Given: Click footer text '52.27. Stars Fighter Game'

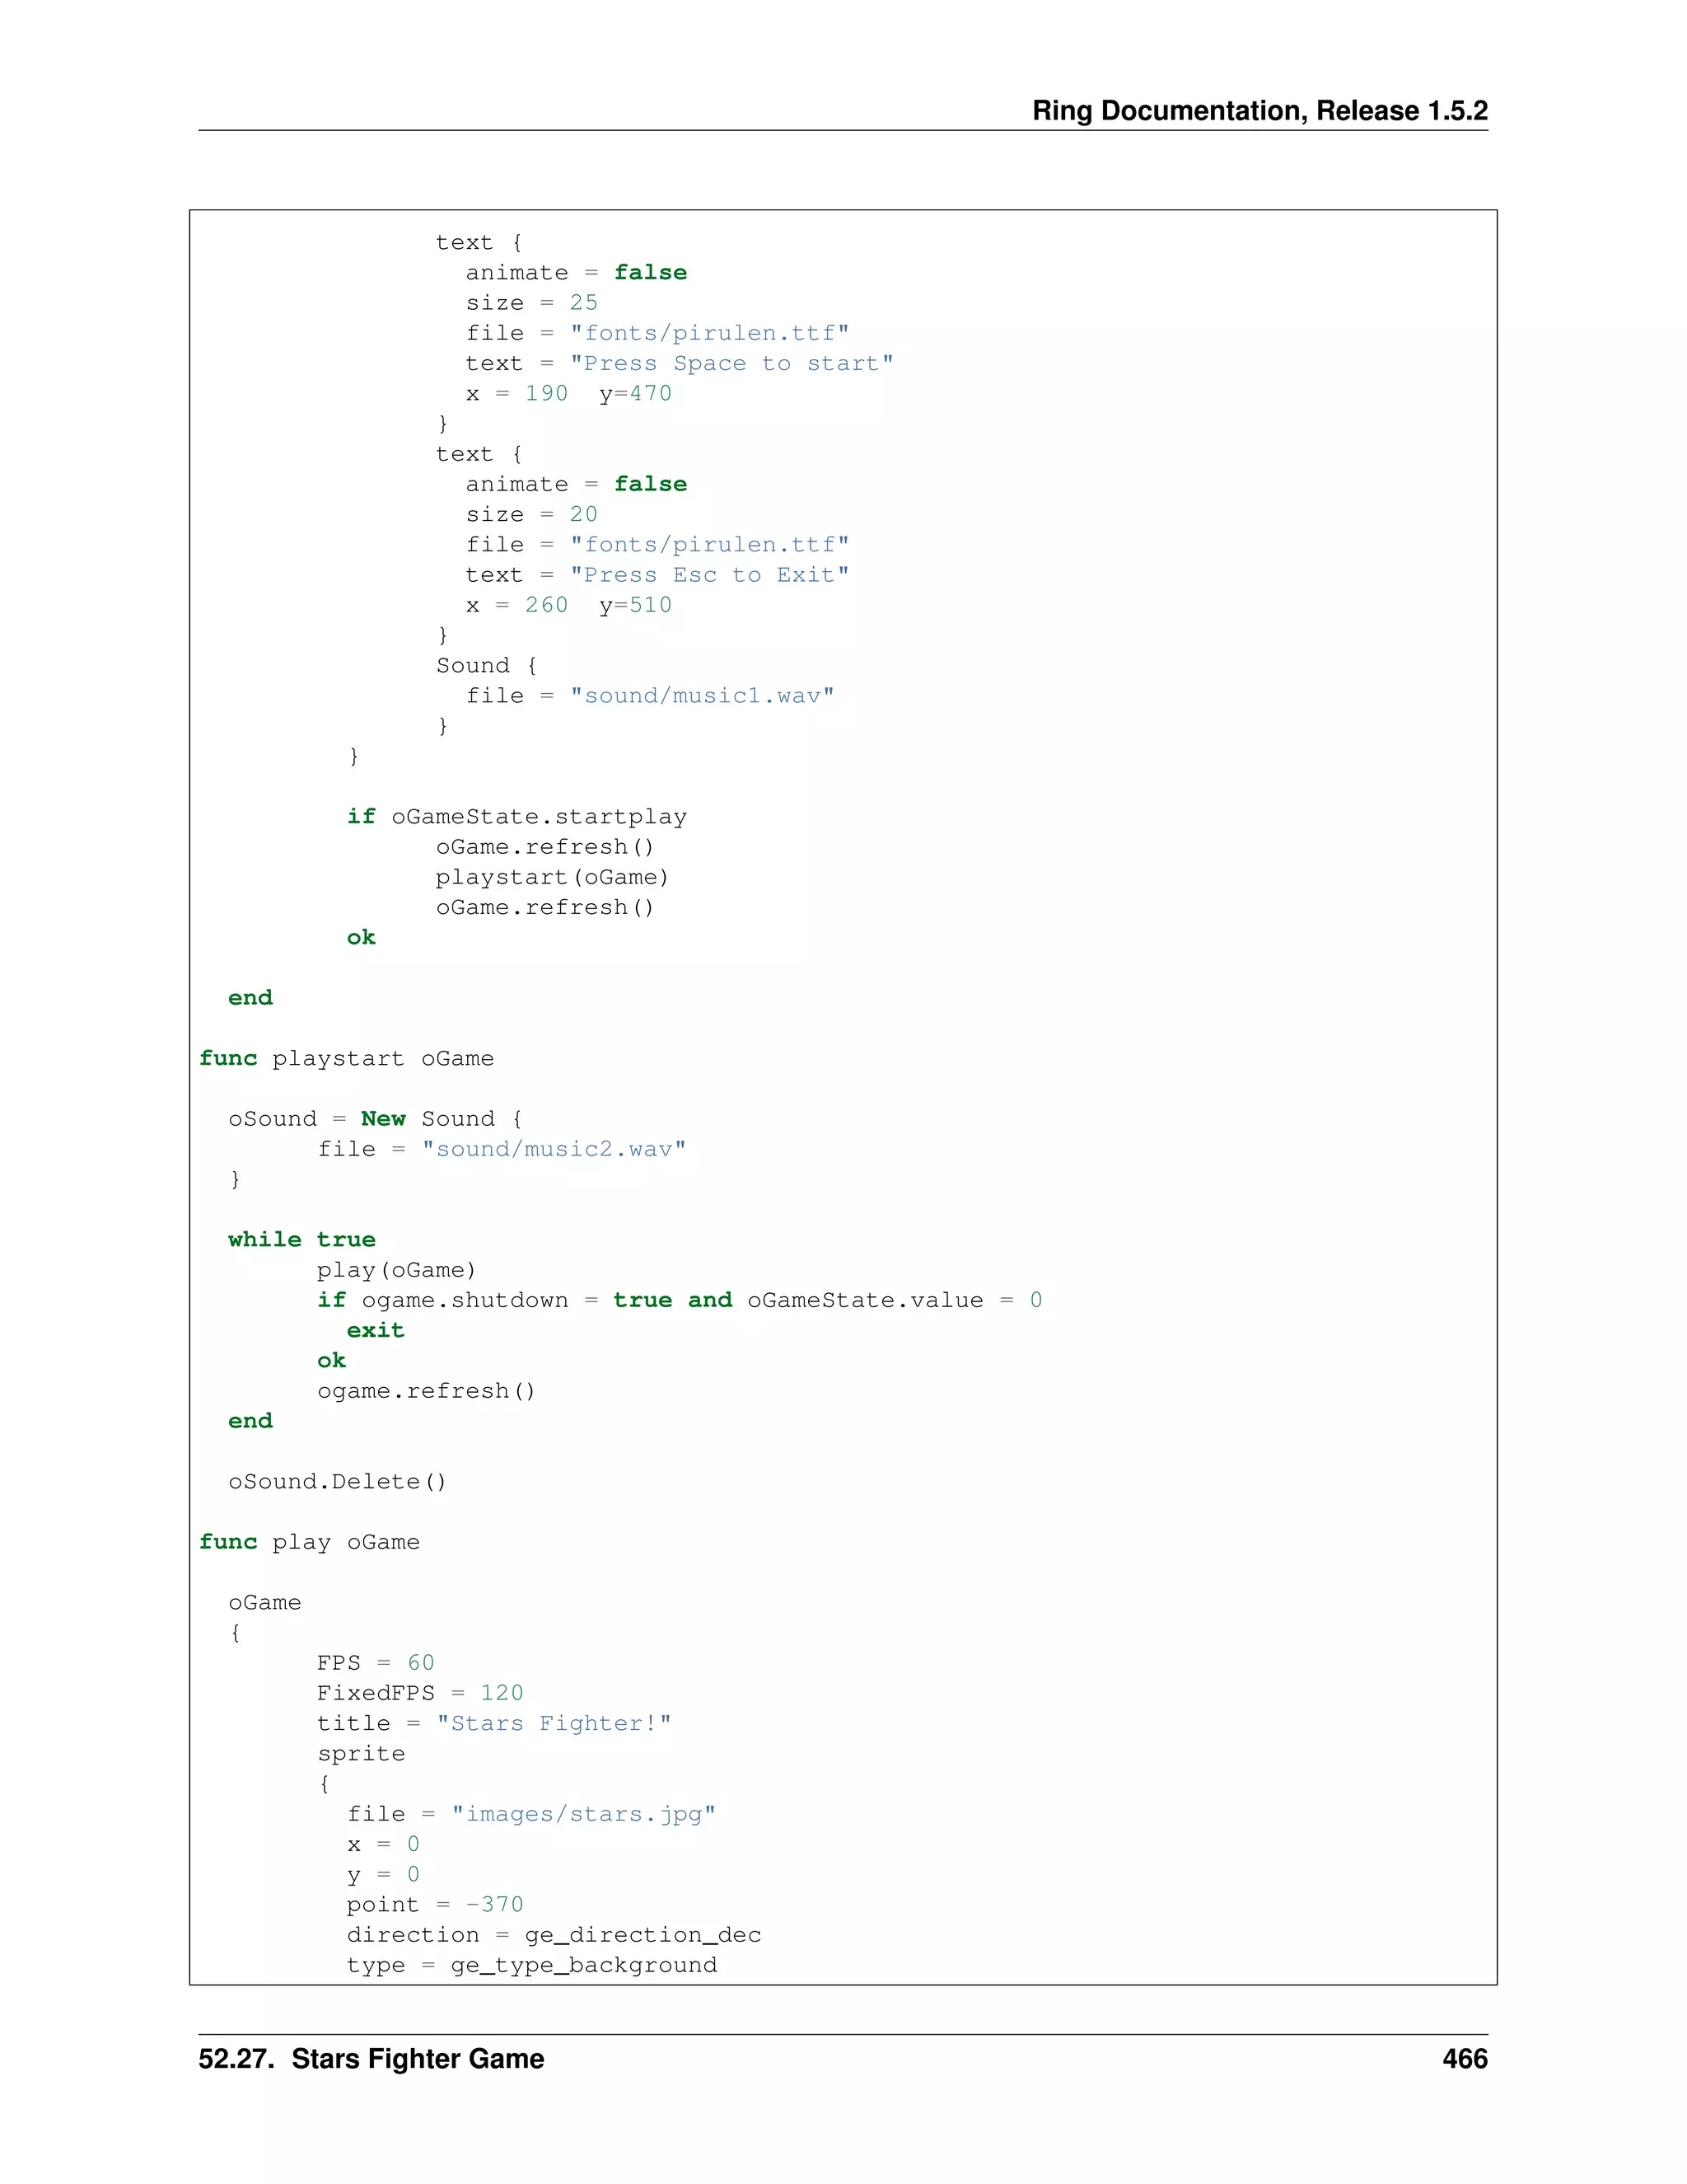Looking at the screenshot, I should 371,2059.
